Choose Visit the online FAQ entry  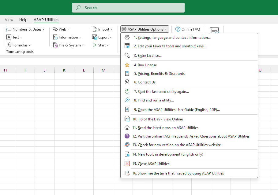(189, 136)
